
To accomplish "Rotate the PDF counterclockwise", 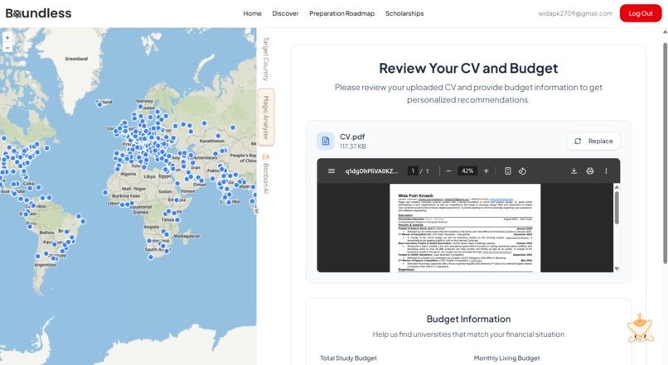I will 522,171.
